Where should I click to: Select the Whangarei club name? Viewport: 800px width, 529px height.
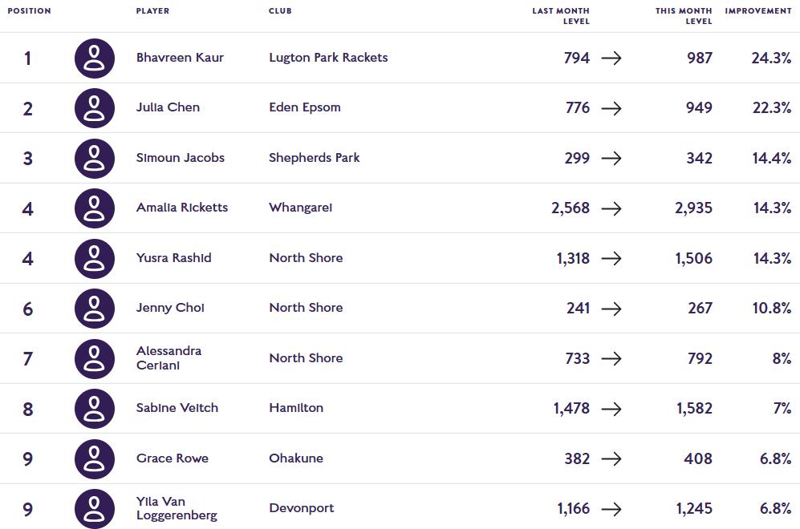click(300, 208)
